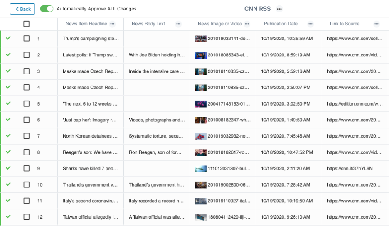The image size is (389, 226).
Task: Click the green approved checkmark on row 2
Action: (8, 54)
